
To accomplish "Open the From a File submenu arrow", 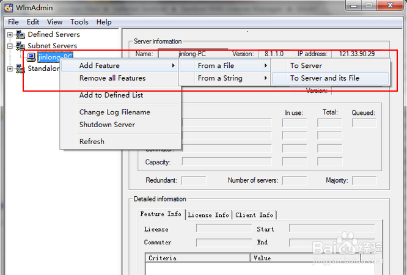I will coord(266,66).
